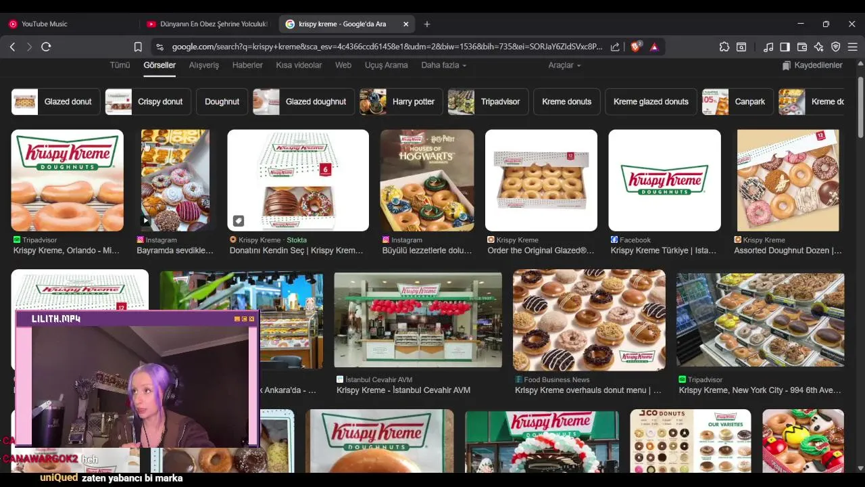Open the Assorted Doughnut Dozen image

(788, 181)
